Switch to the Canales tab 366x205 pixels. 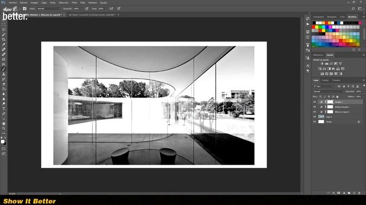point(325,80)
